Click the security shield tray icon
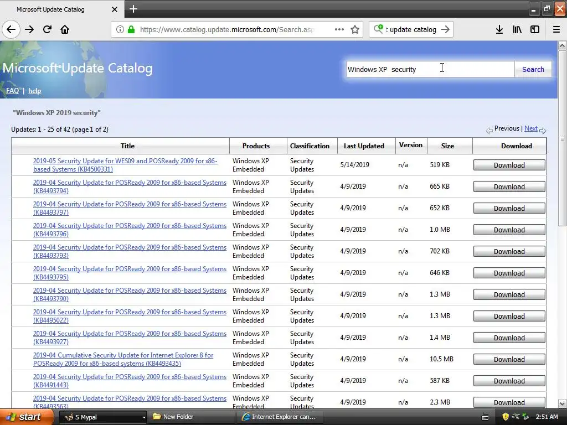 tap(505, 417)
